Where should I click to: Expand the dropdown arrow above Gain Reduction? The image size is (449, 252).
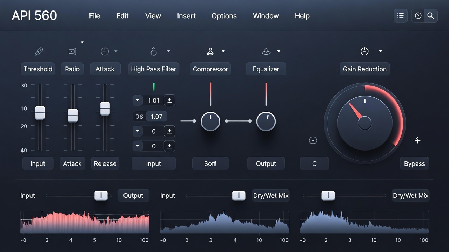pos(380,51)
